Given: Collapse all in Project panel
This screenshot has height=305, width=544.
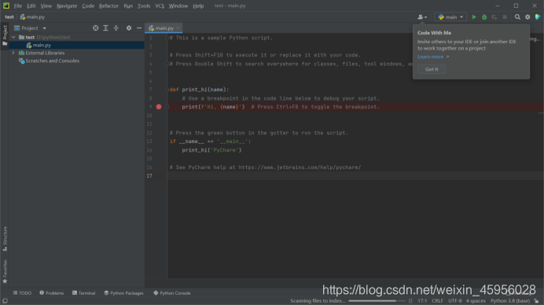Looking at the screenshot, I should tap(116, 28).
